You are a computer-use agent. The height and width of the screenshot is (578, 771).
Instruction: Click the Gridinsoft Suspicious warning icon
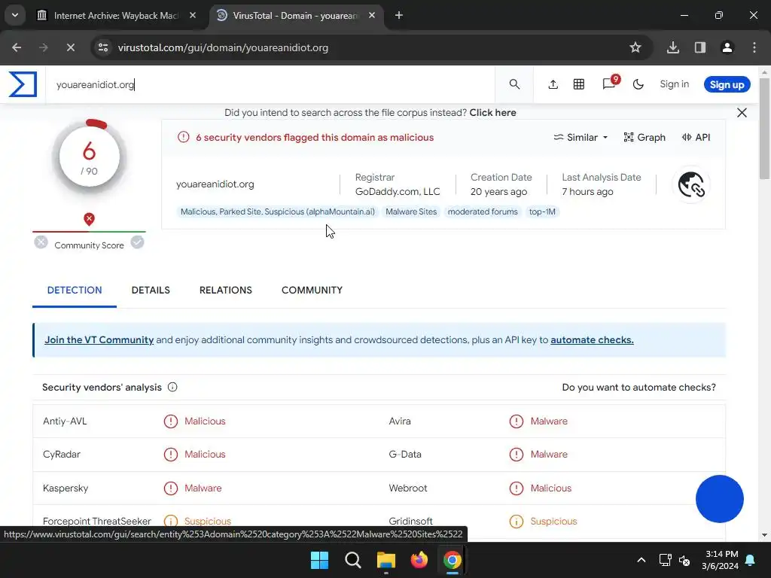pyautogui.click(x=517, y=522)
